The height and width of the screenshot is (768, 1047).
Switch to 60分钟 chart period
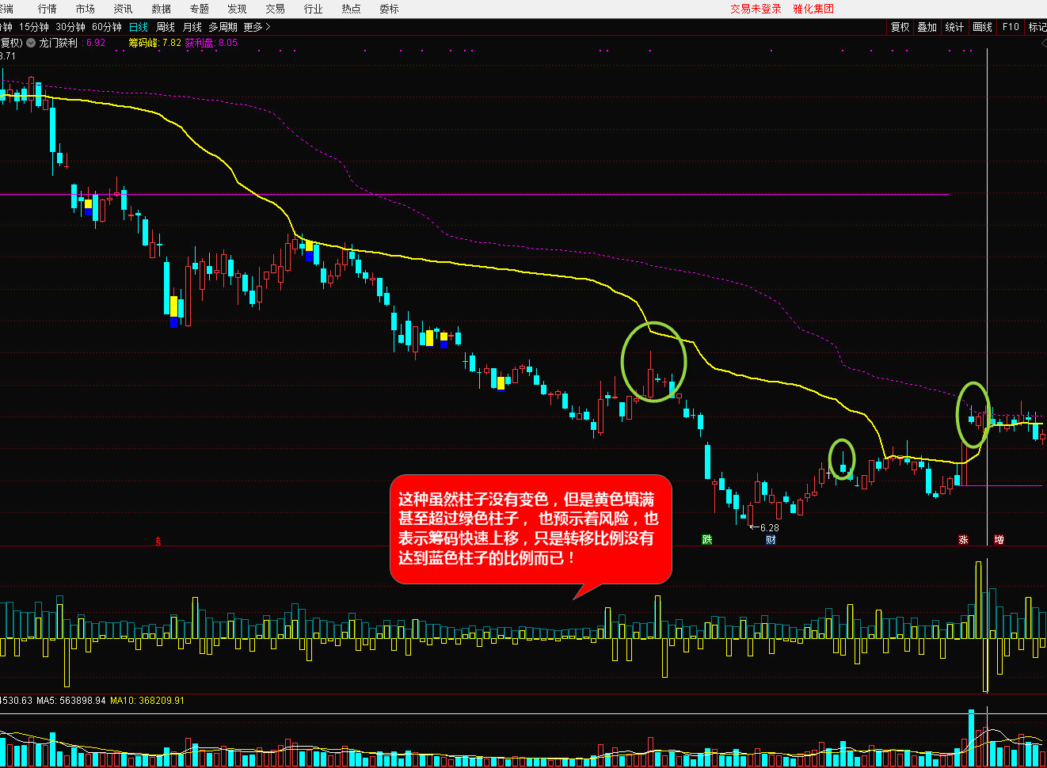click(107, 27)
